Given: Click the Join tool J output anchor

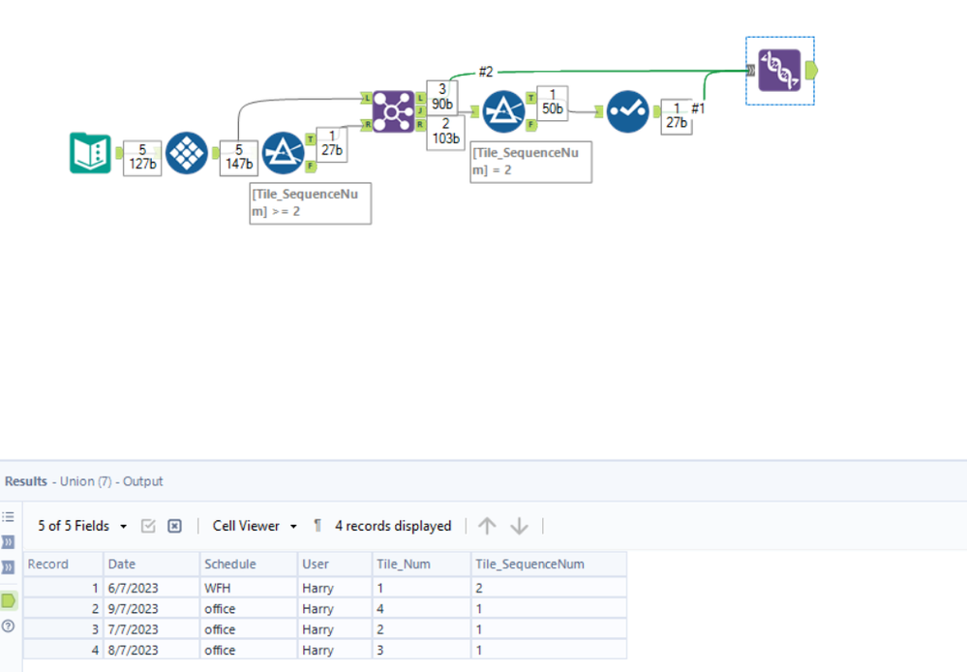Looking at the screenshot, I should tap(421, 111).
